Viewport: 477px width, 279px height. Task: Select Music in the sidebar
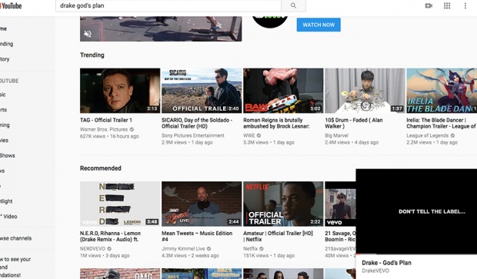coord(3,95)
